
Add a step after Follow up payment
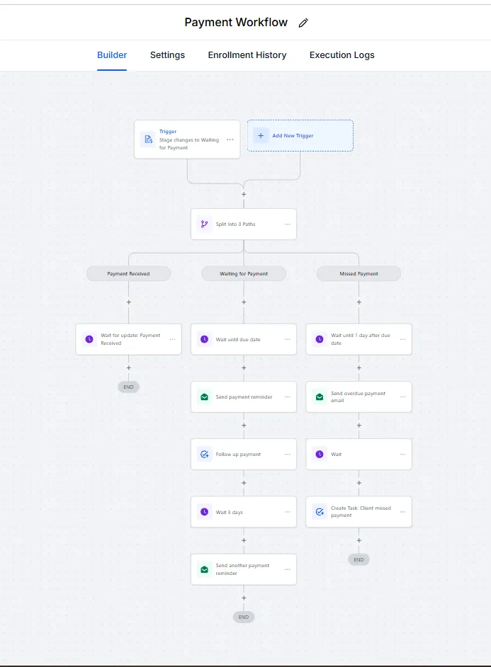click(x=244, y=483)
